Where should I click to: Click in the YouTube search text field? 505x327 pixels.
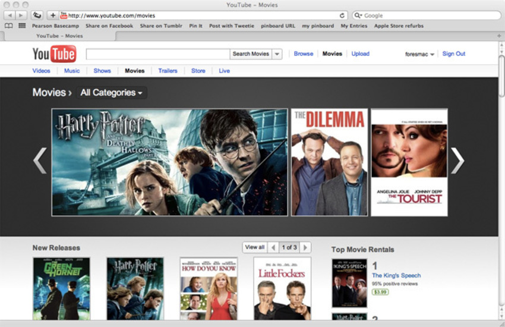(x=157, y=54)
